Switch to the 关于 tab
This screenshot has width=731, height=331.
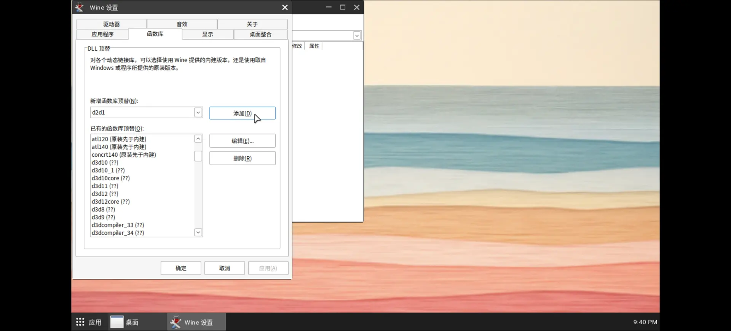click(252, 24)
